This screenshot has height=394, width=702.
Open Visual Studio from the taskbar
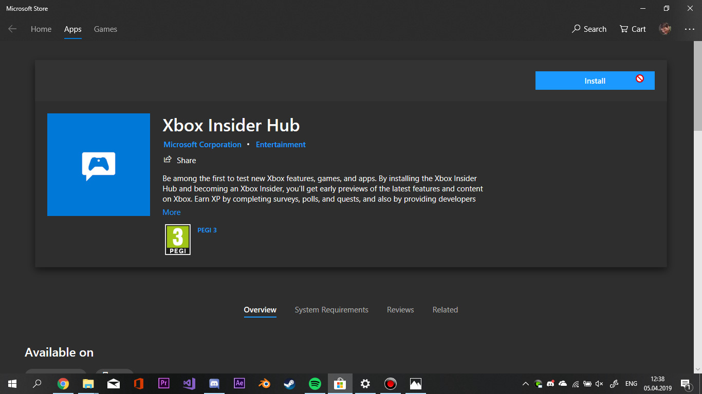tap(189, 384)
